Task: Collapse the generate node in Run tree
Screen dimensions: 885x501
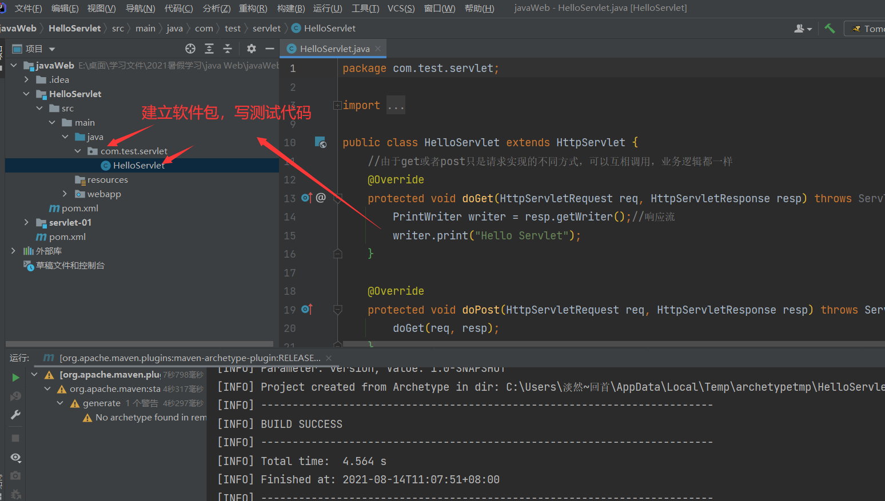Action: click(60, 403)
